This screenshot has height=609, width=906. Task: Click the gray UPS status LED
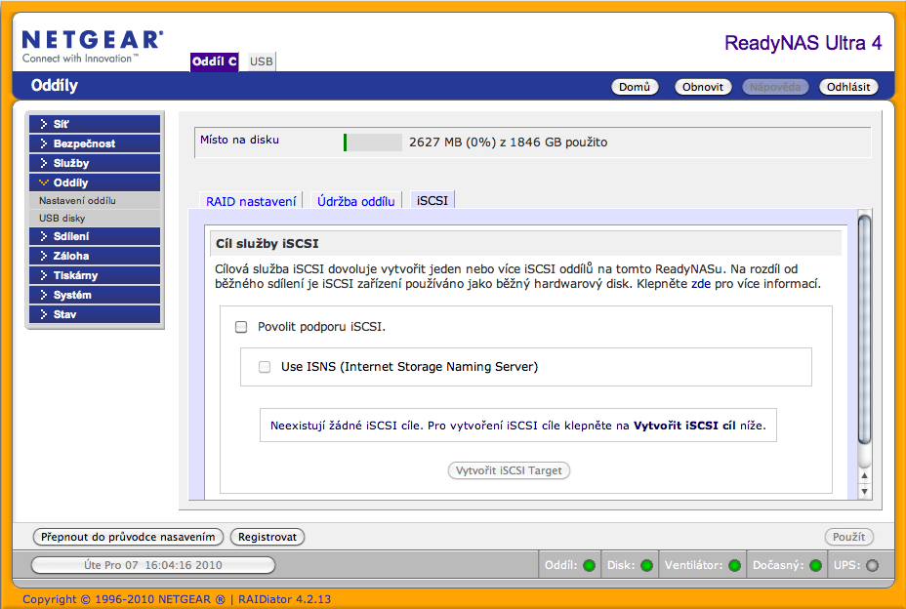tap(872, 565)
